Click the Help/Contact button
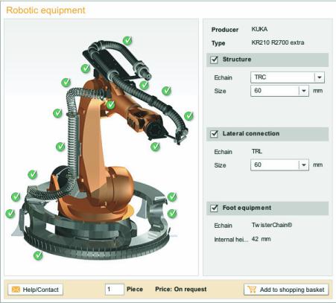Screen dimensions: 336x303 coord(36,290)
